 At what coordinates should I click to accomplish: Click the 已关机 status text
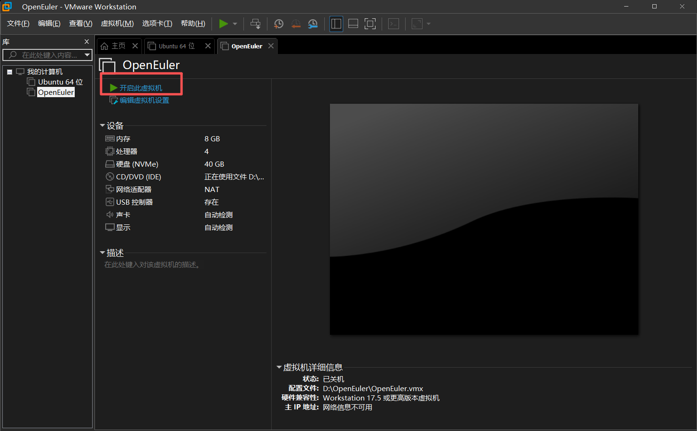[334, 379]
